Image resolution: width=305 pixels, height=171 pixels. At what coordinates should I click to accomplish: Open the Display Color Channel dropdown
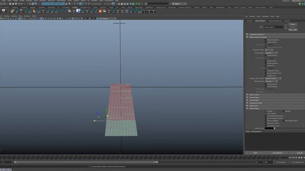coord(273,78)
